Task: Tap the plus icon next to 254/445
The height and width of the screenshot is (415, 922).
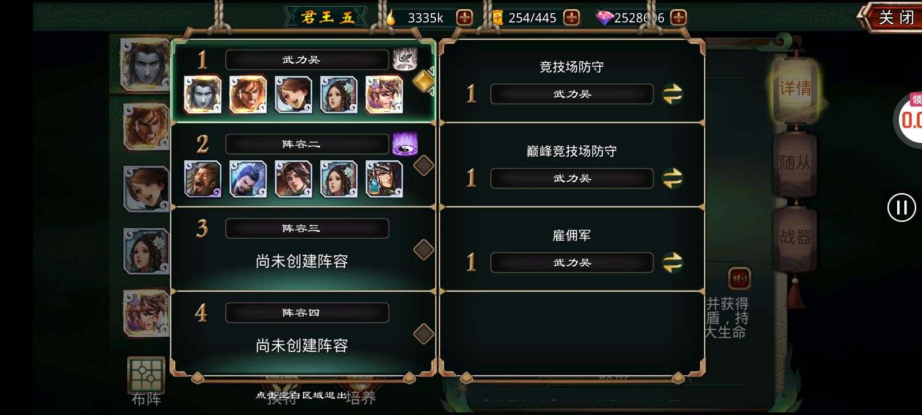Action: (571, 18)
